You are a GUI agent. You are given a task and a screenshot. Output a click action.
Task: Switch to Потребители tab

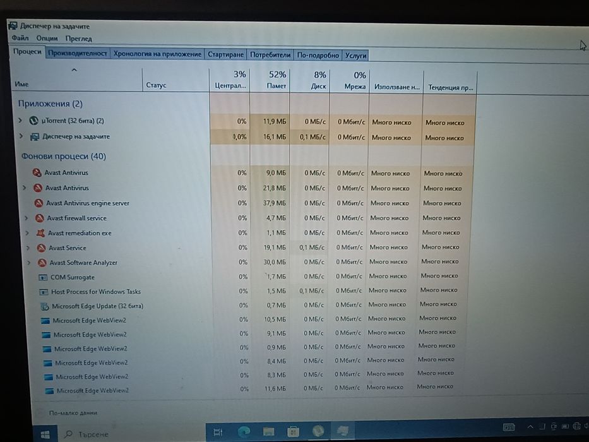[x=270, y=55]
